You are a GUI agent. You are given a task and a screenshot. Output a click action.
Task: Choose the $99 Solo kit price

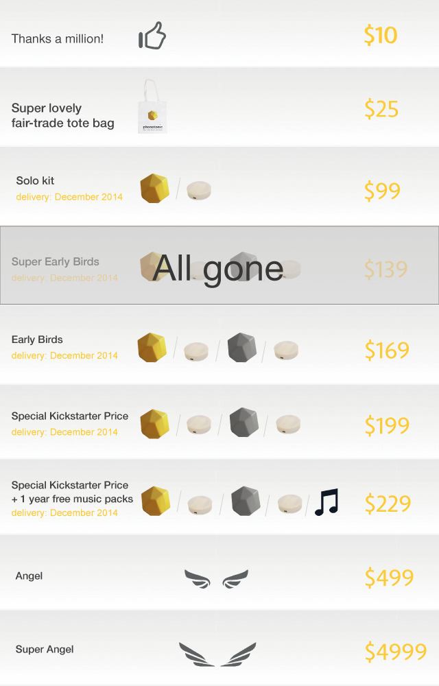point(382,191)
